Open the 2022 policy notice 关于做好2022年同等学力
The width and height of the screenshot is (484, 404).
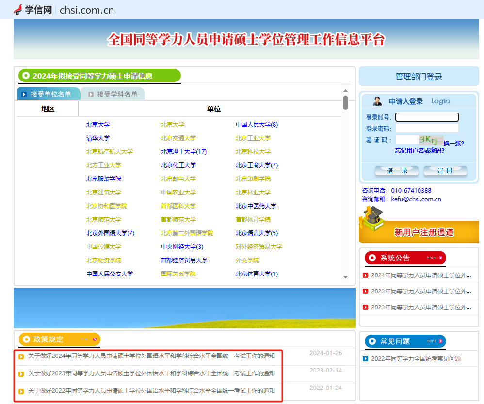(x=151, y=391)
